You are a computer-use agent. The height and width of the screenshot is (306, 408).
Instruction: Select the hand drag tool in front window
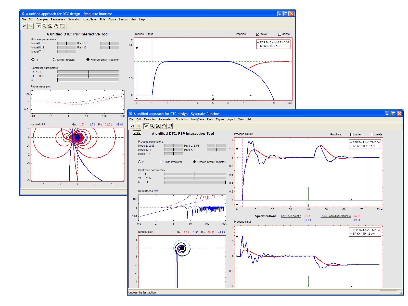pos(164,126)
